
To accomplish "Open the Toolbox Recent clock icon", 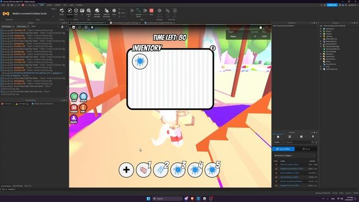I will (301, 137).
